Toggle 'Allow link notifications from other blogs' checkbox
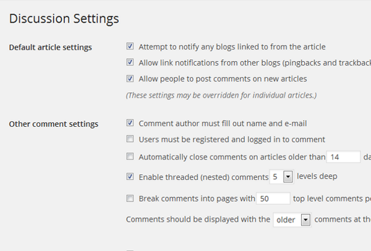The height and width of the screenshot is (251, 371). (x=130, y=62)
